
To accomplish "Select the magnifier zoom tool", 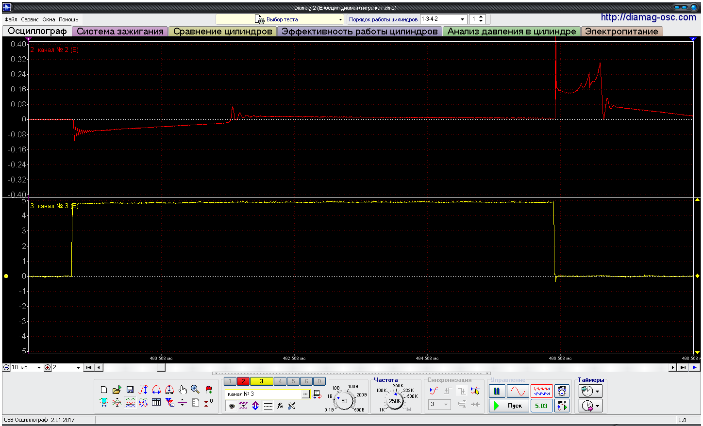I will [195, 390].
